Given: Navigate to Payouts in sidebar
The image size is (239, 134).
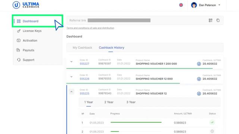Looking at the screenshot, I should (37, 50).
